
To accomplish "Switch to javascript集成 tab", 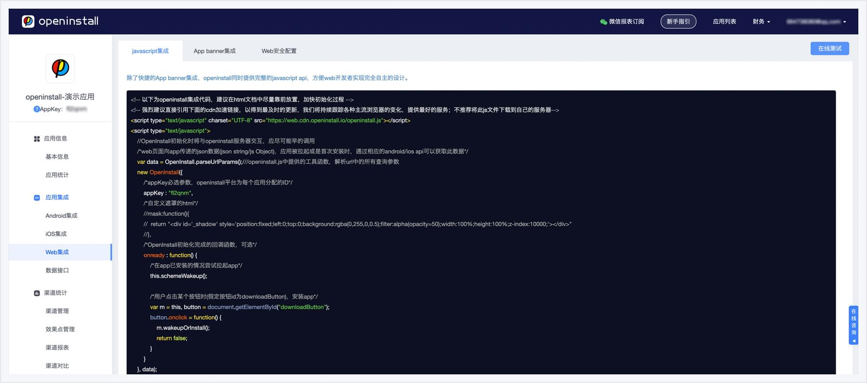I will tap(150, 51).
